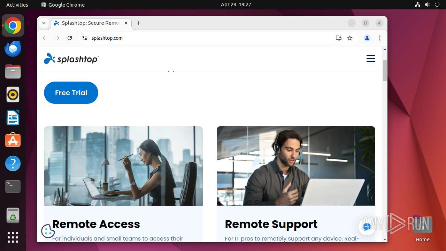
Task: Click the Splashtop logo
Action: pyautogui.click(x=71, y=59)
